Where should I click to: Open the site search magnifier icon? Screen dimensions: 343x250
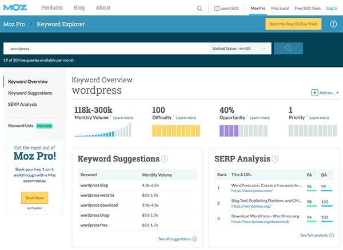click(200, 9)
